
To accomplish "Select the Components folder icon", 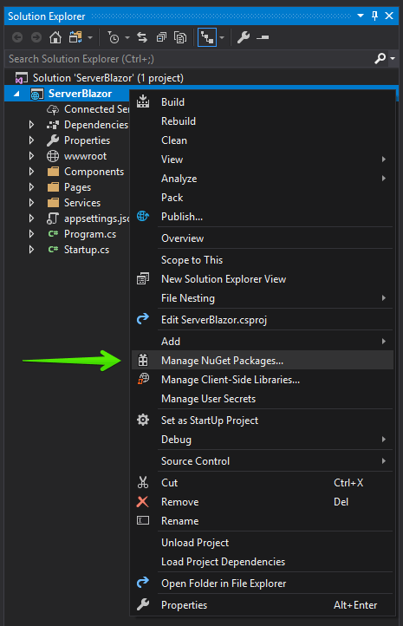I will (53, 172).
